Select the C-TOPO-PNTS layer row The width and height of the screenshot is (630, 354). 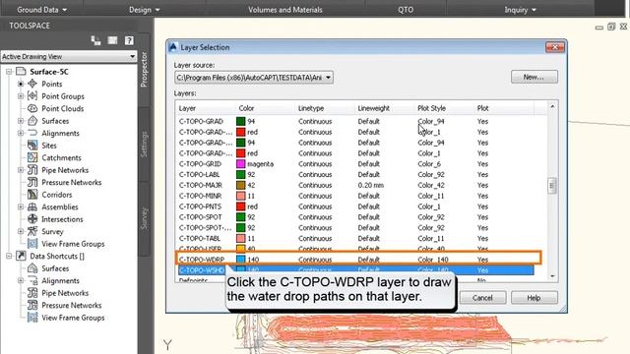[x=355, y=206]
